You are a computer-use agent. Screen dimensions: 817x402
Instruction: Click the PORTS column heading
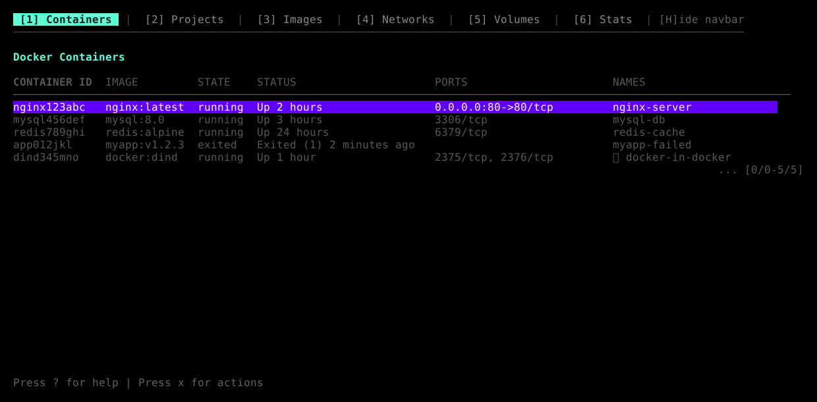451,82
